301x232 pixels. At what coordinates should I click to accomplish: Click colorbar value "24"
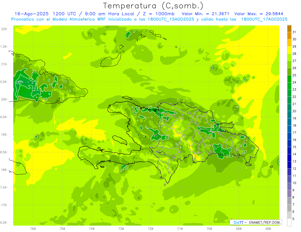point(294,82)
